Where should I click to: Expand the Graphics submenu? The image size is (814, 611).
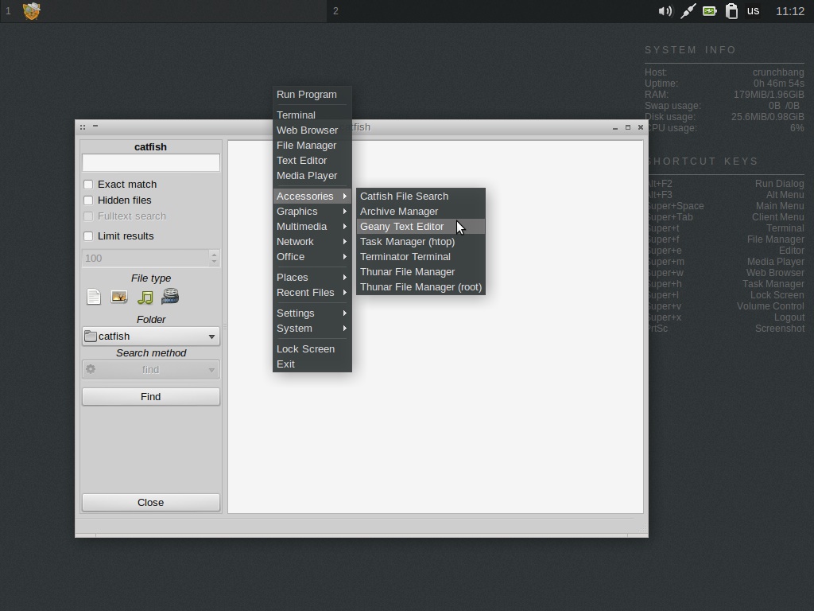coord(312,212)
